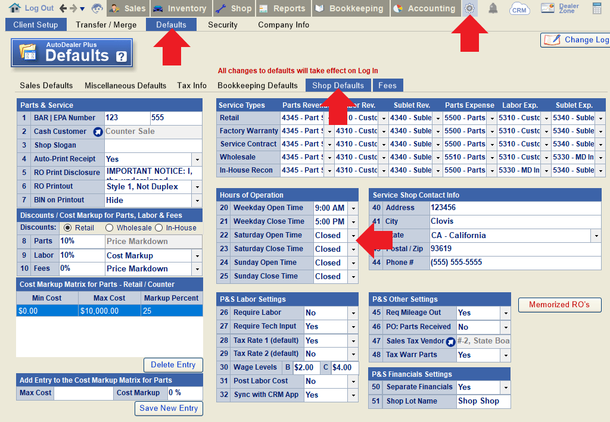Open the Sales module
Viewport: 610px width, 422px height.
coord(127,8)
